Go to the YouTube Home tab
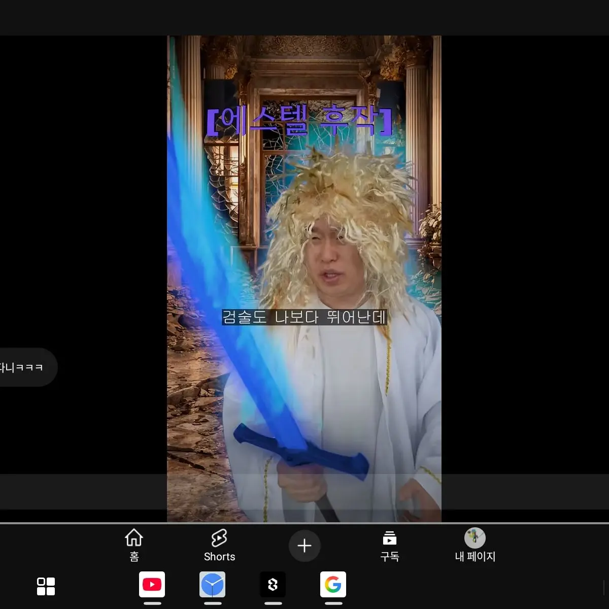This screenshot has height=609, width=609. click(x=134, y=545)
